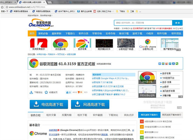Share via the red Sina Weibo icon
193x140 pixels.
click(167, 63)
